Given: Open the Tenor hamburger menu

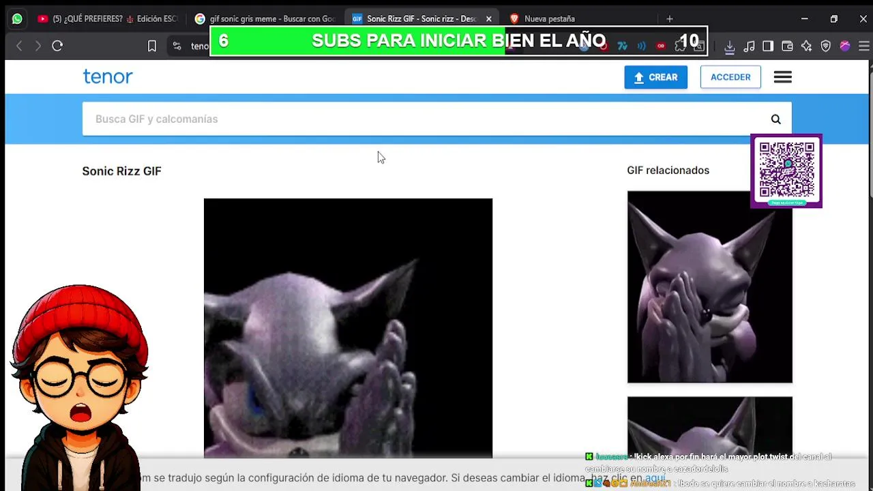Looking at the screenshot, I should click(782, 77).
